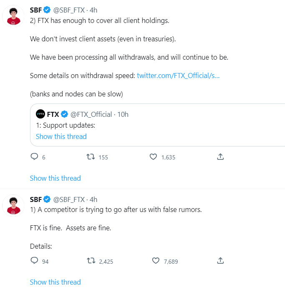Retweet the client holdings tweet
Viewport: 285px width, 290px height.
(x=90, y=157)
